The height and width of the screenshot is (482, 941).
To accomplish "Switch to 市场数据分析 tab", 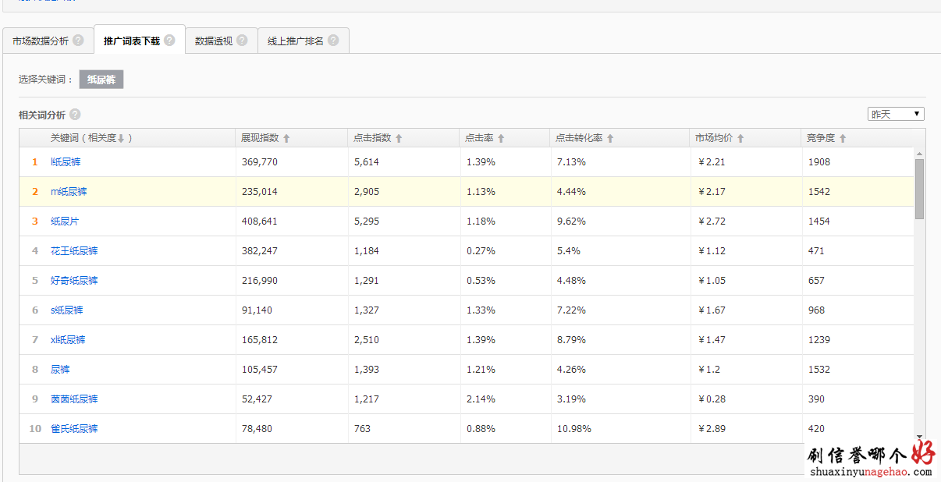I will (x=41, y=41).
